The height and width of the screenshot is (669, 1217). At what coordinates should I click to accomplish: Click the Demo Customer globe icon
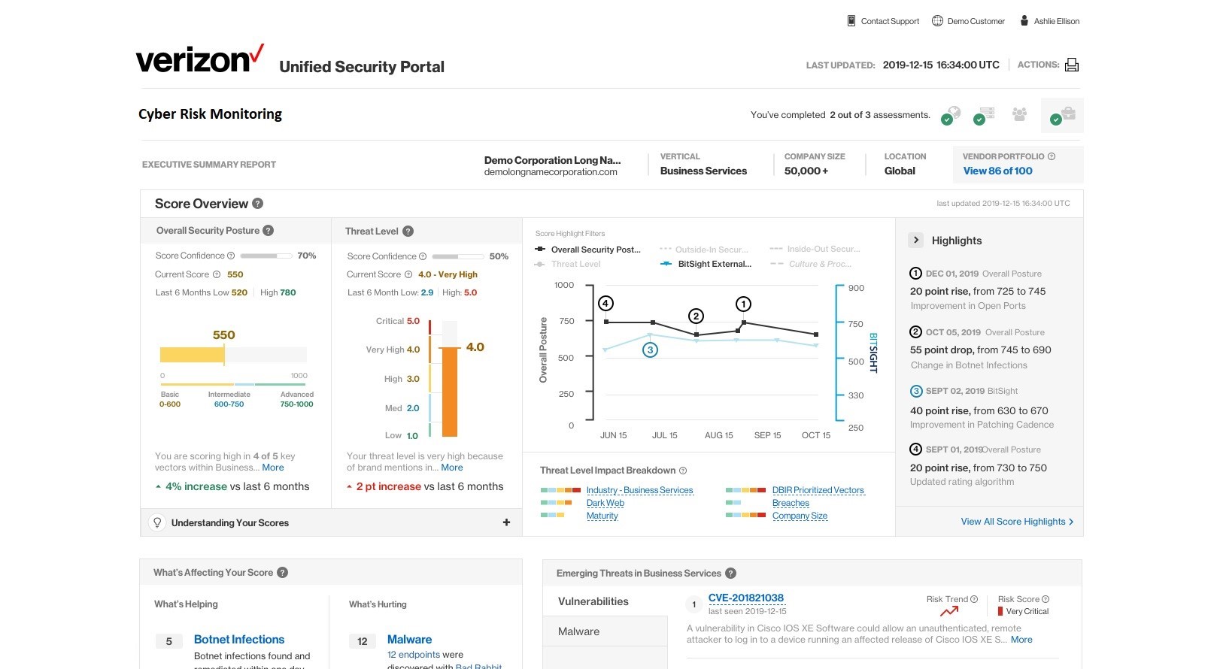(936, 20)
